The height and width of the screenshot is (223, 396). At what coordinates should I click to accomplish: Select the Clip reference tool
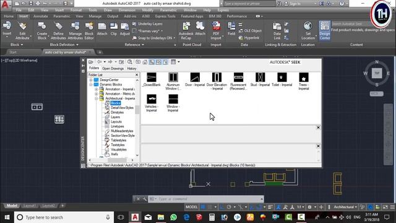[114, 28]
